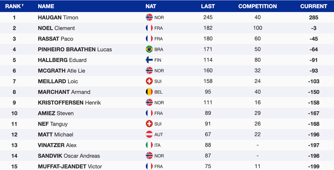This screenshot has height=170, width=334.
Task: Sort by the LAST points column header
Action: [208, 6]
